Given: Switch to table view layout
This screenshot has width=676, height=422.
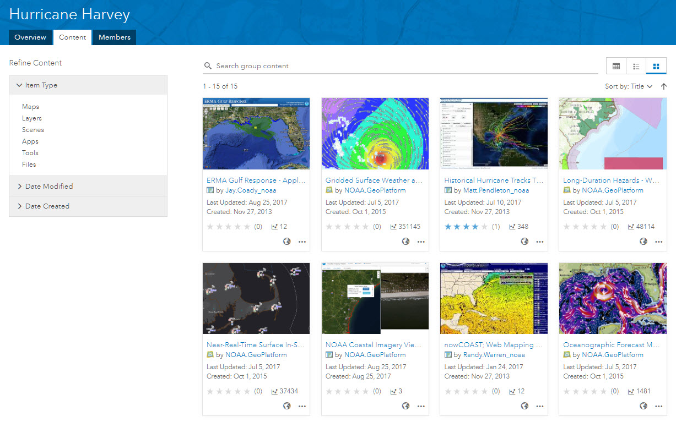Looking at the screenshot, I should point(616,66).
